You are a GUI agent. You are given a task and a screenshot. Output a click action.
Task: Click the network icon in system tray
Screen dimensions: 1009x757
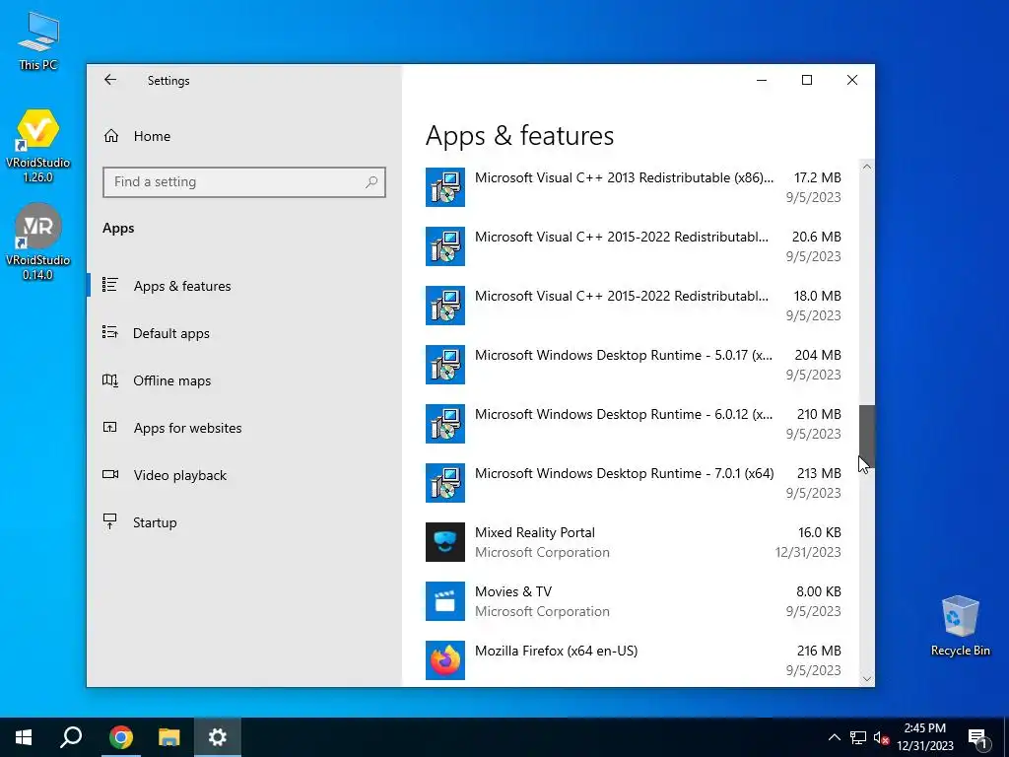click(x=858, y=737)
